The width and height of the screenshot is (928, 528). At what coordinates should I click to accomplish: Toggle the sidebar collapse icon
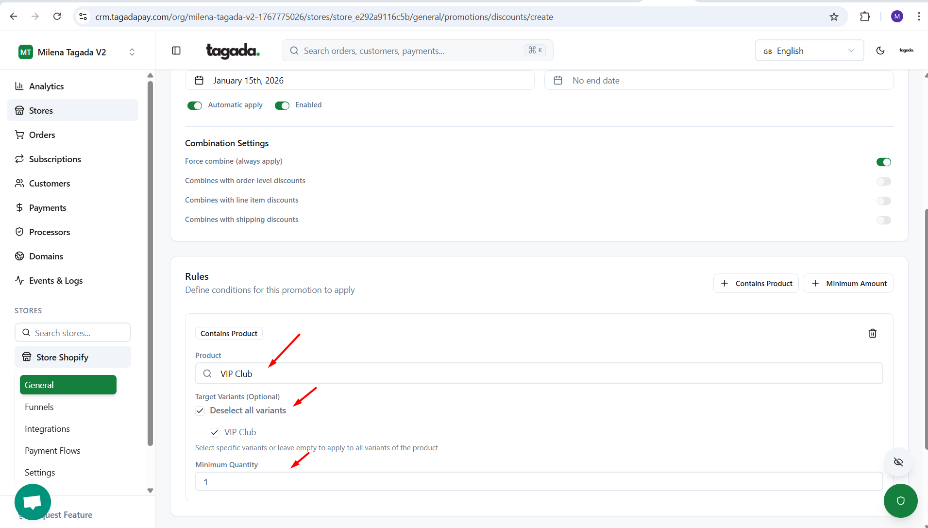point(176,51)
